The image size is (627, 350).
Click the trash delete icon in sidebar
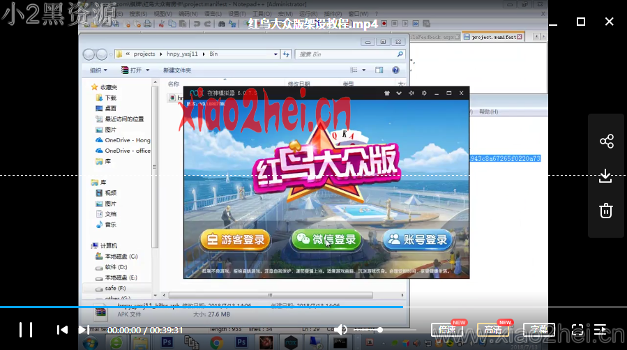606,211
